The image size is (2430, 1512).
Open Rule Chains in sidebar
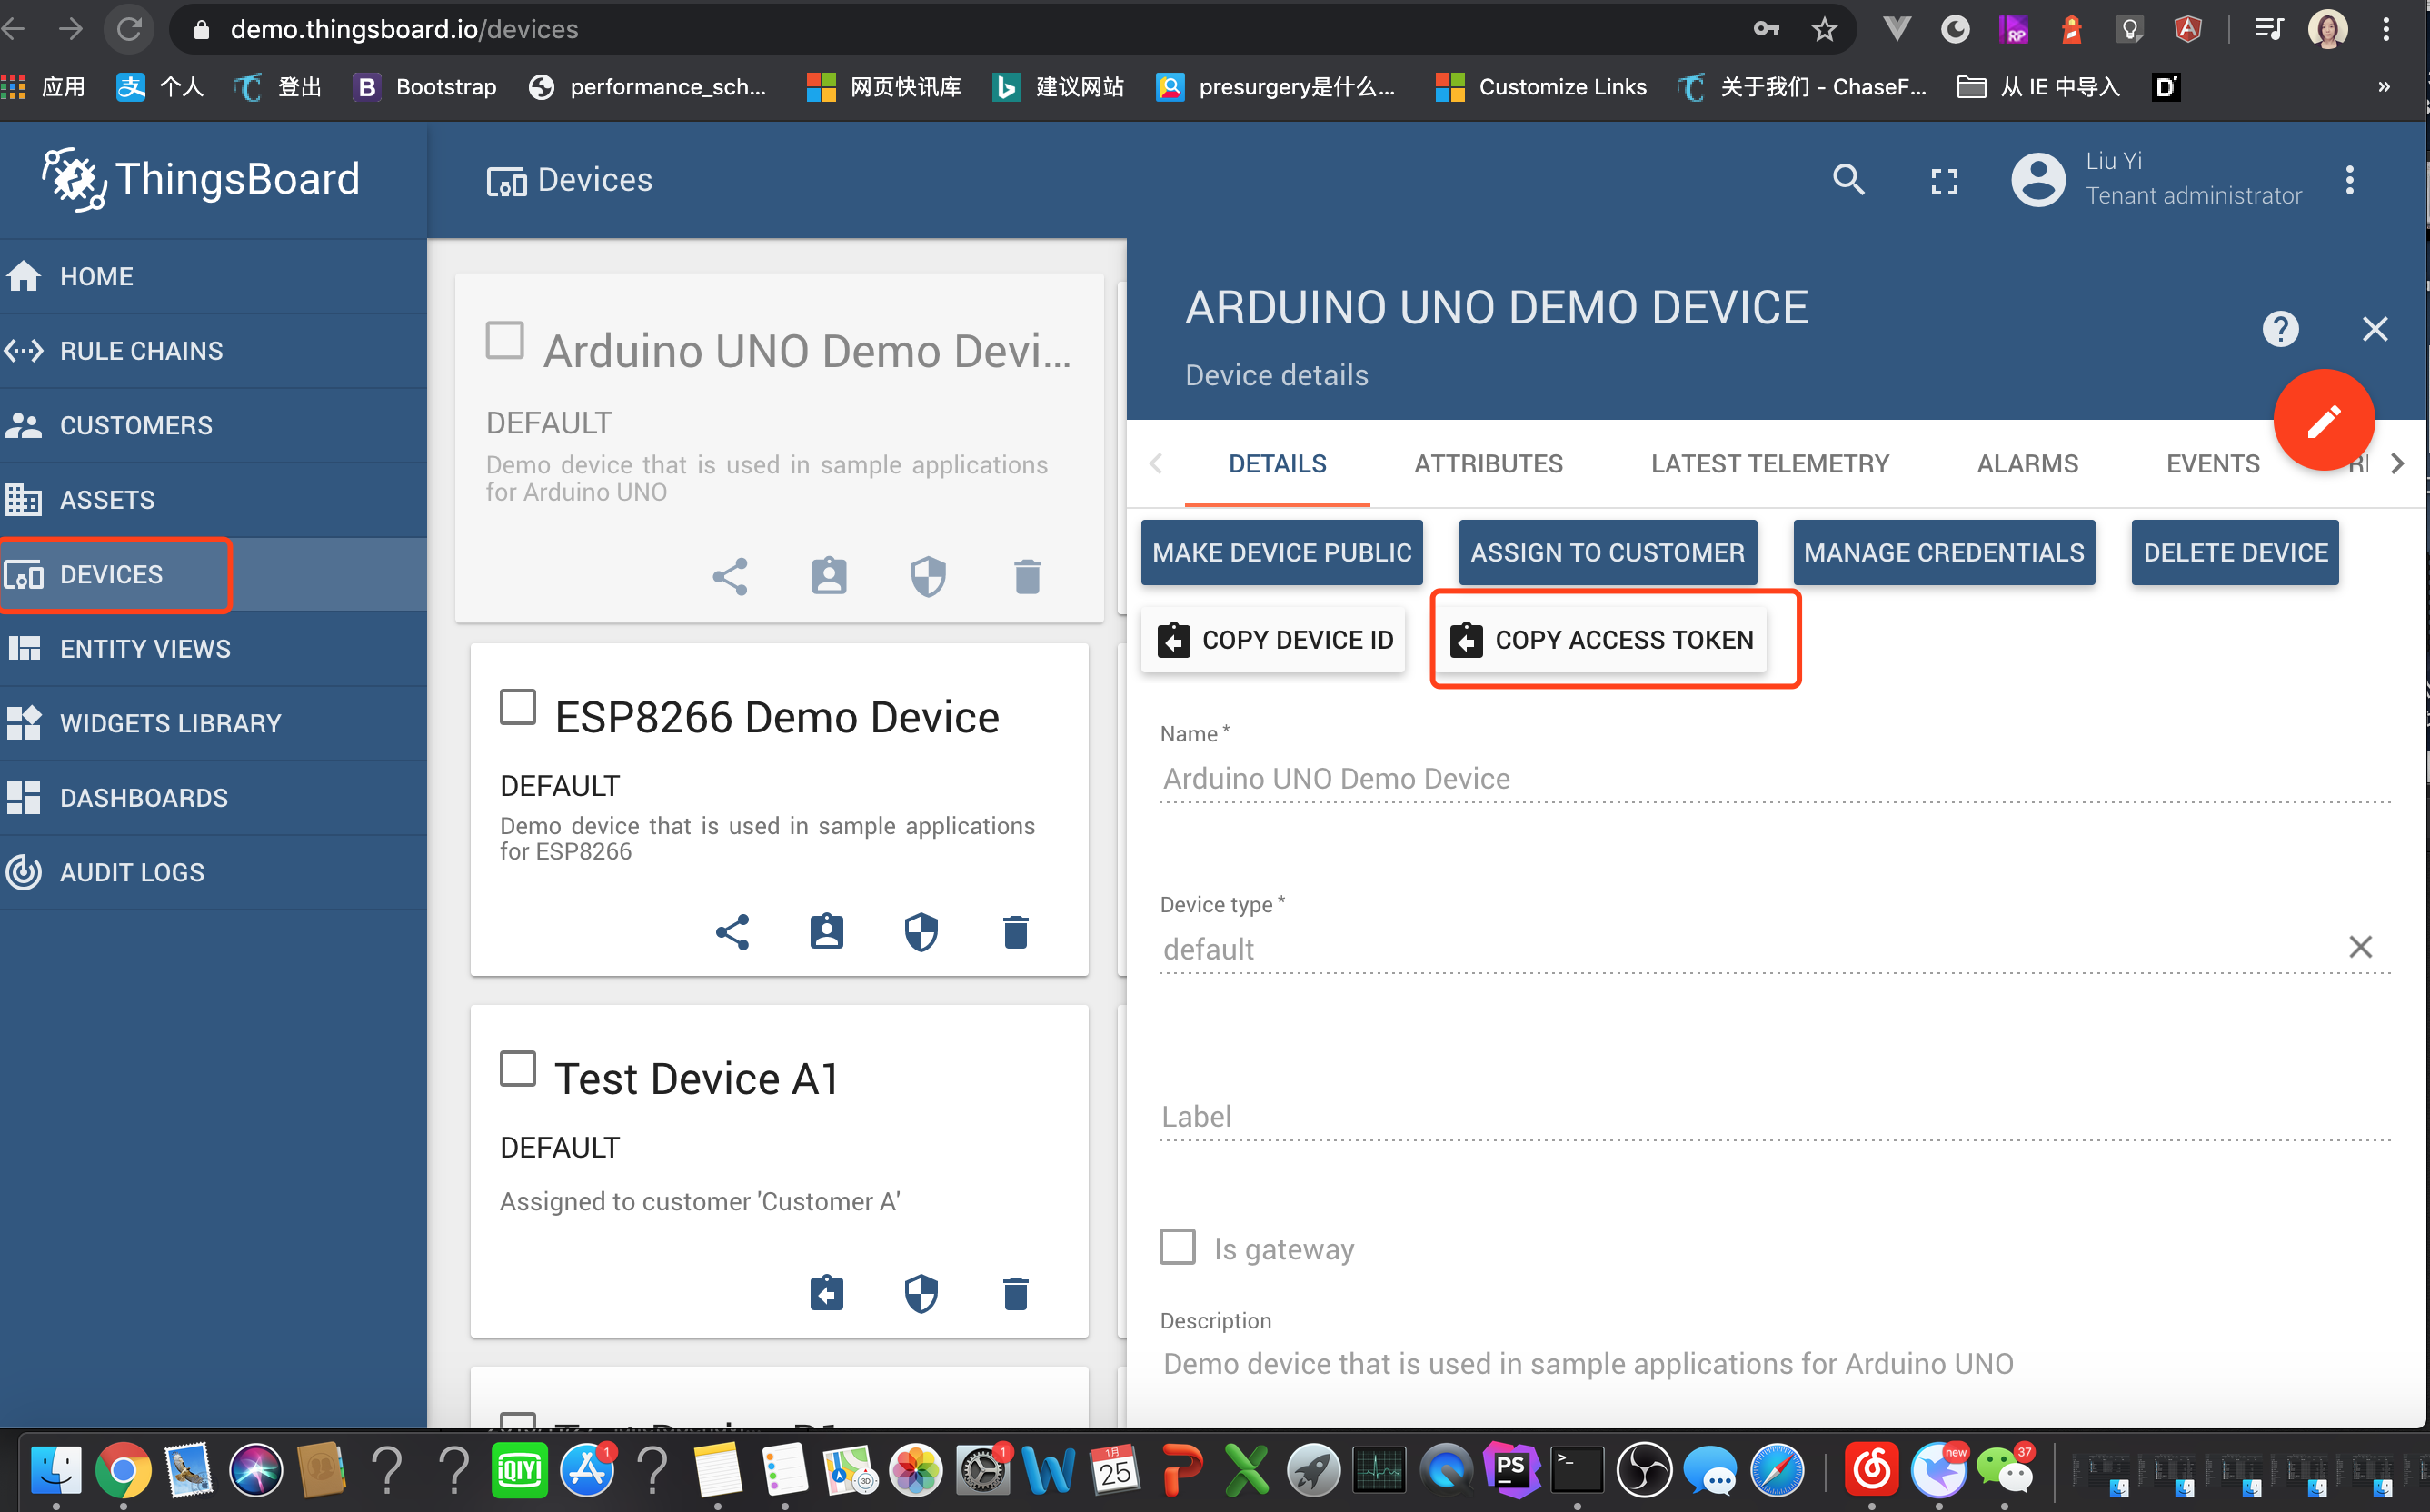pos(213,351)
